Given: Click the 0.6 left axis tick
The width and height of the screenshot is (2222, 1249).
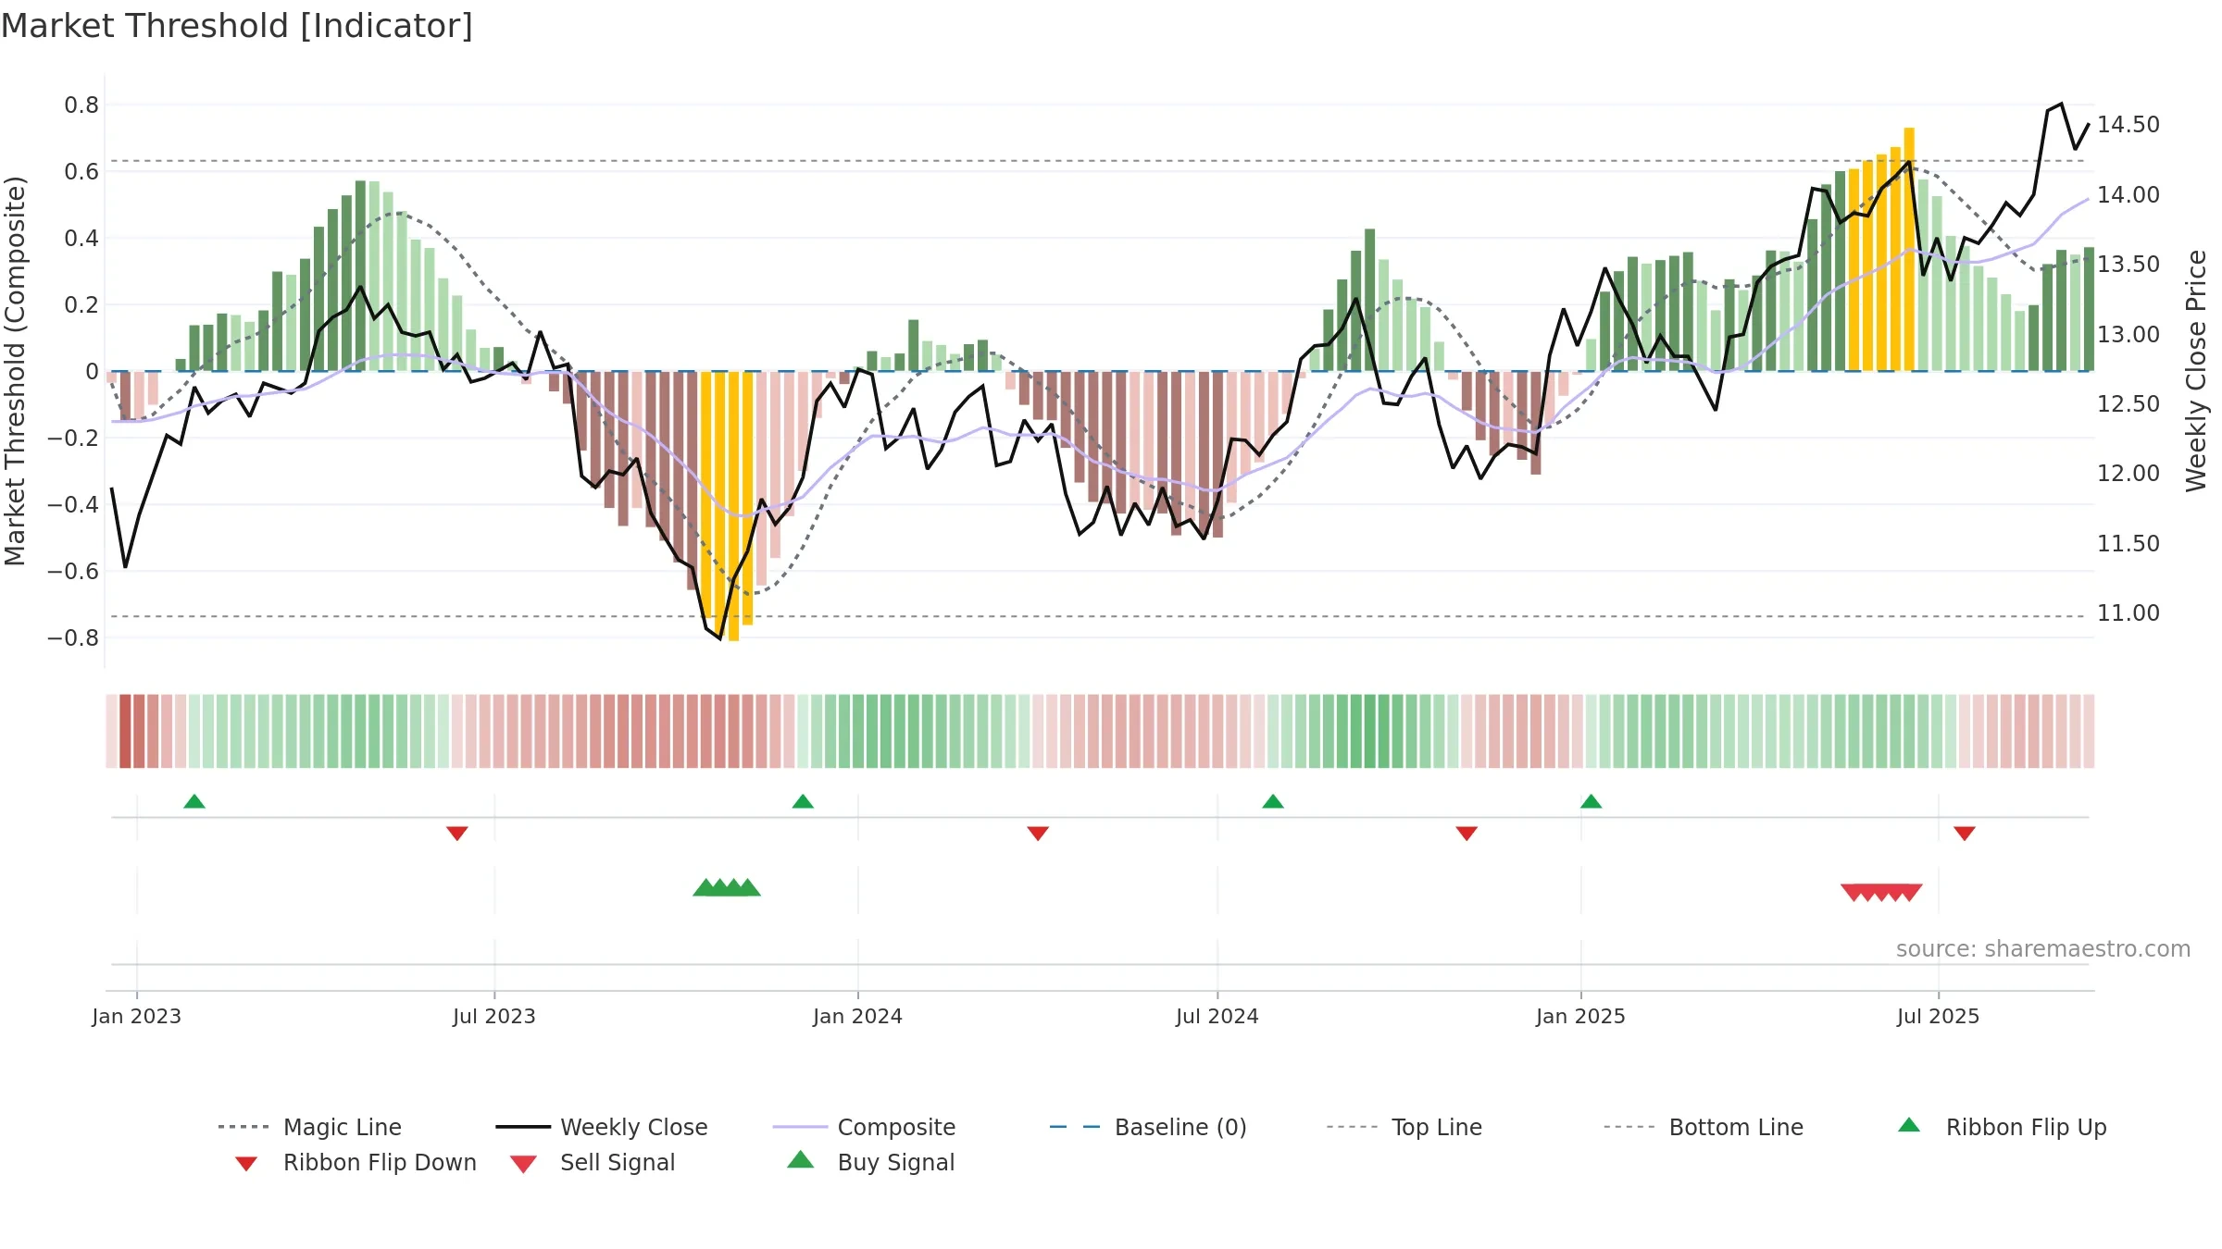Looking at the screenshot, I should [x=81, y=171].
